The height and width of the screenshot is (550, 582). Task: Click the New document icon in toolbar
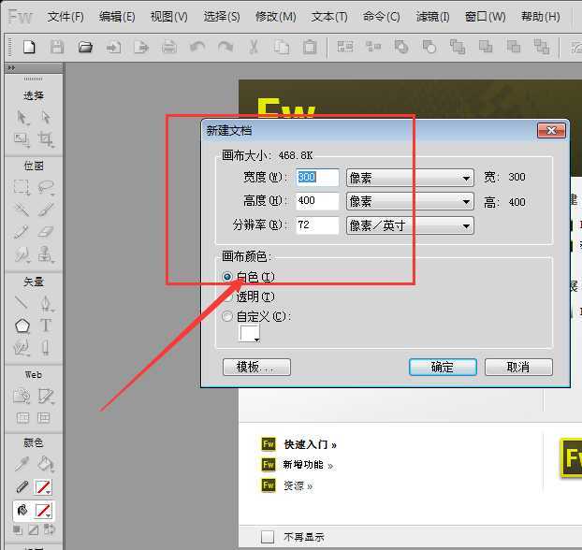pos(29,47)
